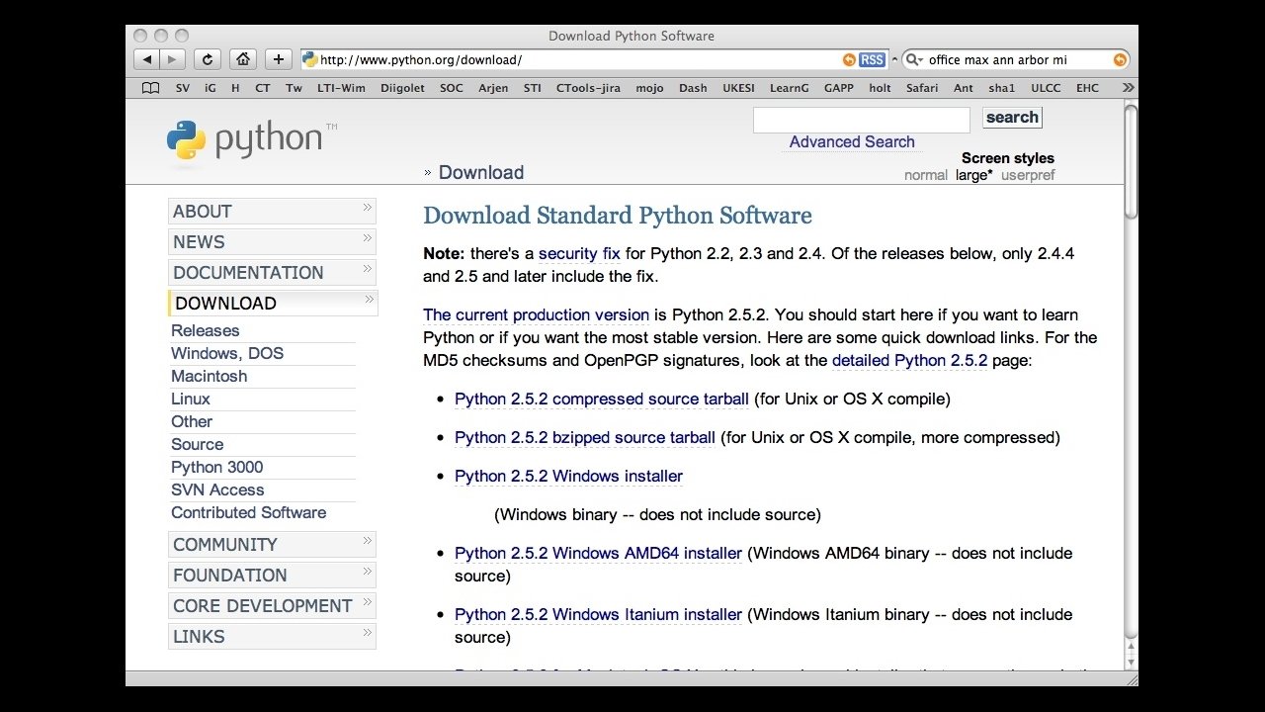Click the plus add bookmark button
The height and width of the screenshot is (712, 1265).
tap(279, 59)
